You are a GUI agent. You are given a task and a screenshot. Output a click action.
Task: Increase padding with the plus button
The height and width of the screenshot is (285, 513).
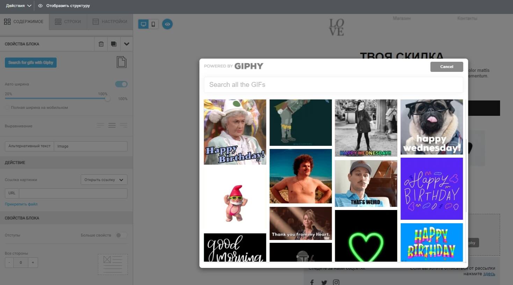click(33, 262)
